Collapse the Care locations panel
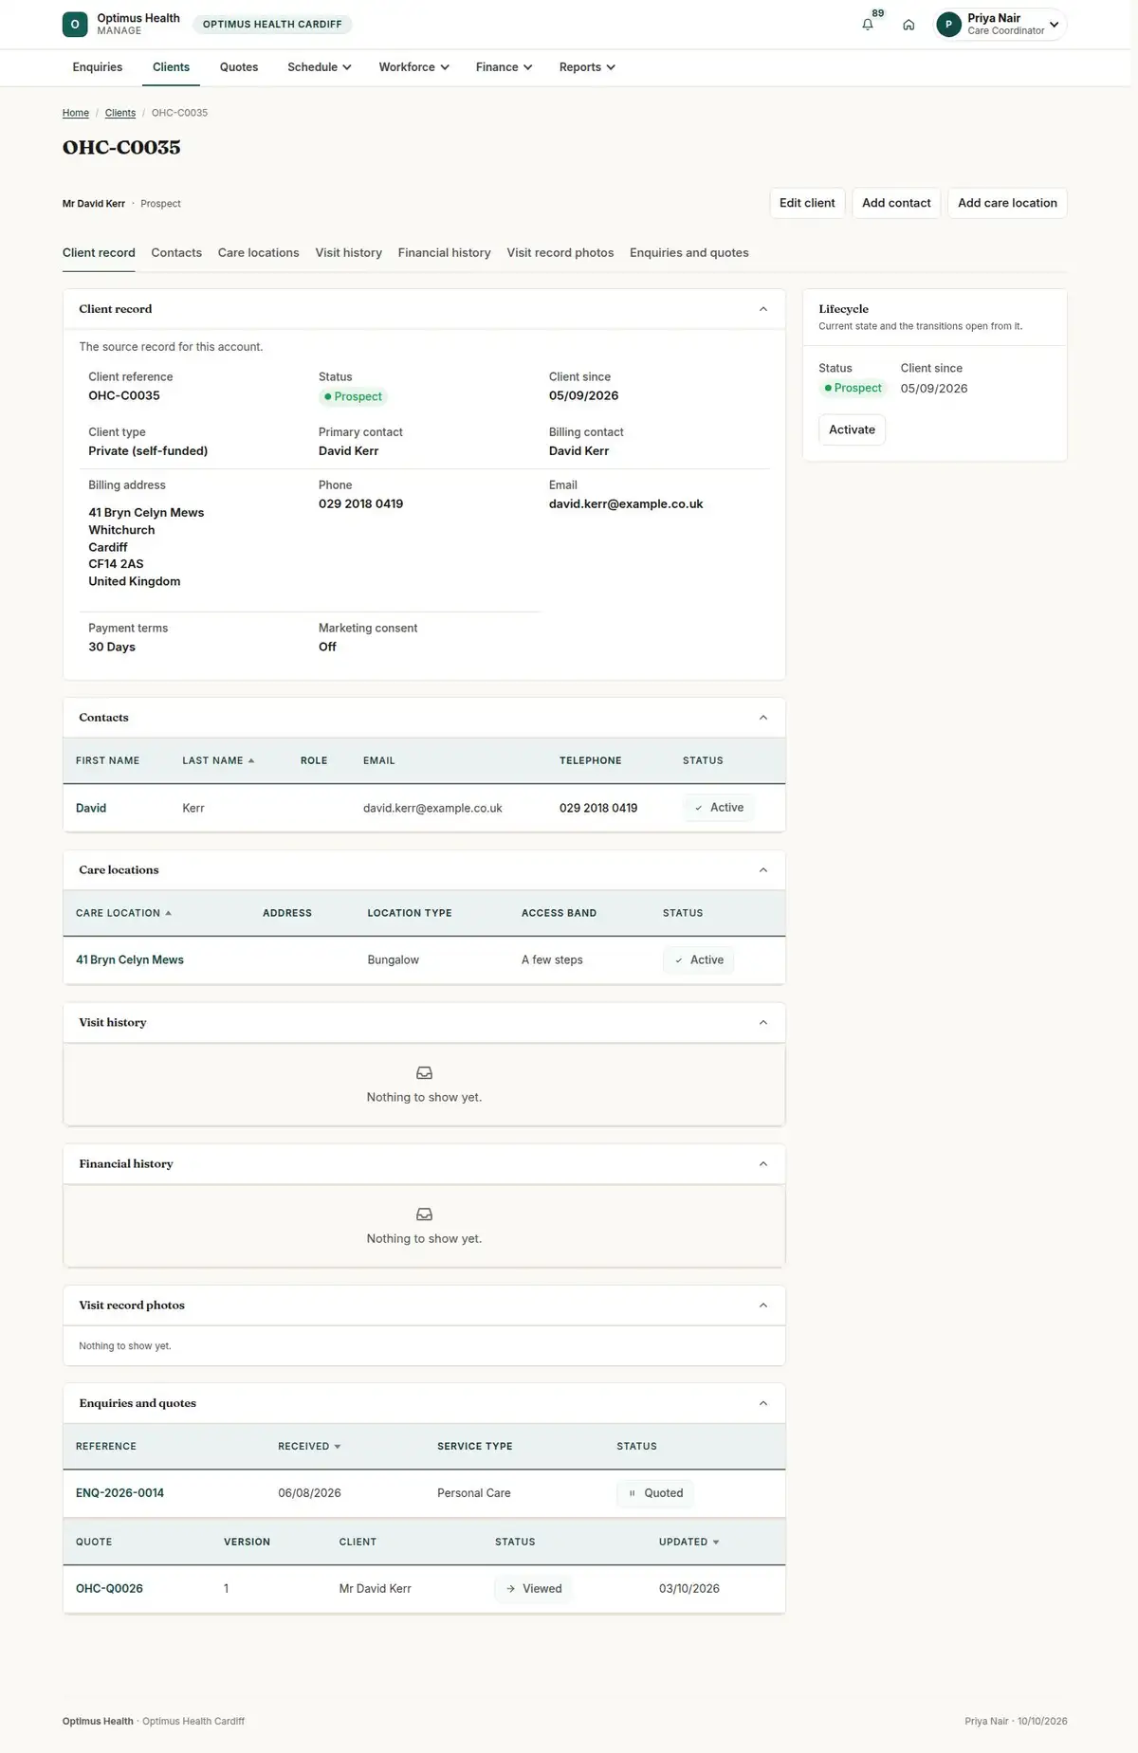This screenshot has width=1138, height=1753. click(763, 870)
